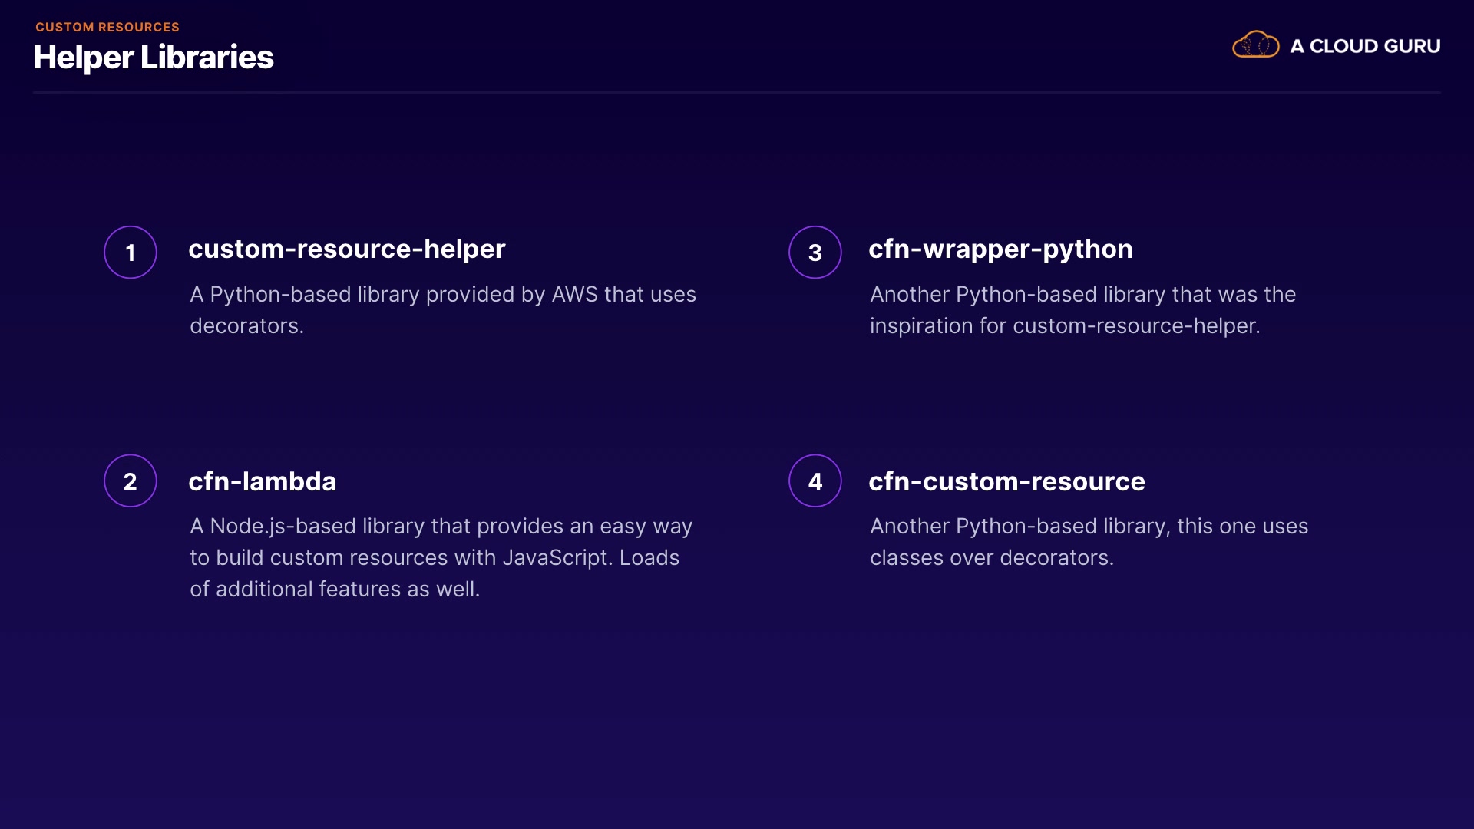This screenshot has width=1474, height=829.
Task: Open the cfn-wrapper-python heading
Action: [1000, 249]
